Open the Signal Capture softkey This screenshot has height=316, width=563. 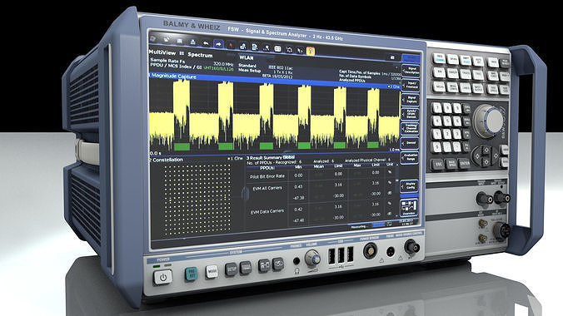[x=410, y=99]
